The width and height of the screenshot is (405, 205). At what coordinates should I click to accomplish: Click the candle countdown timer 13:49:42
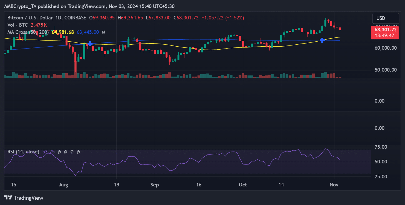click(384, 35)
